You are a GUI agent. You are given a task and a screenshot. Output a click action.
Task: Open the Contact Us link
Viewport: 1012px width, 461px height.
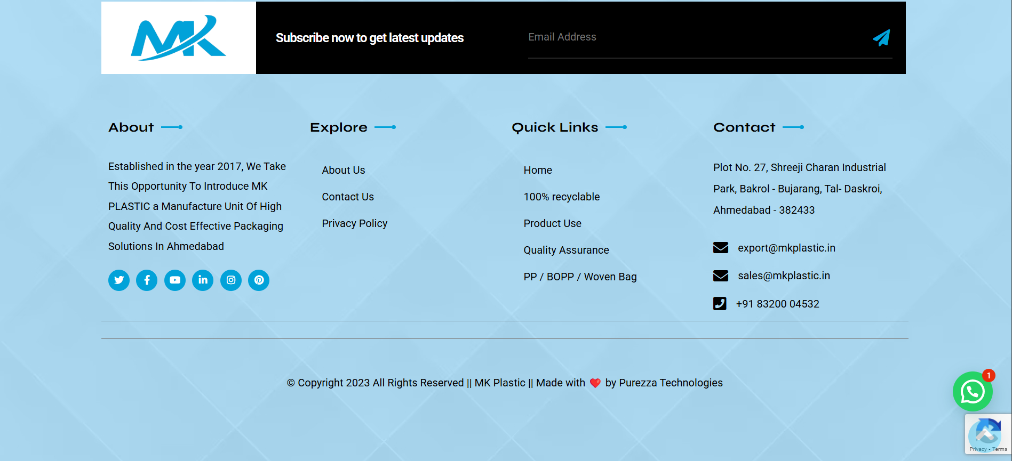(x=348, y=197)
